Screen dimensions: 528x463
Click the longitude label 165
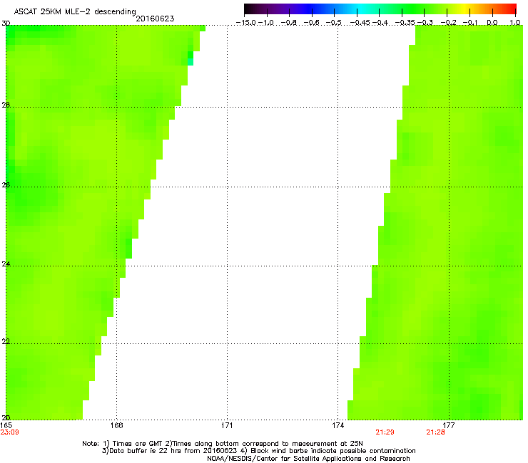coord(6,425)
